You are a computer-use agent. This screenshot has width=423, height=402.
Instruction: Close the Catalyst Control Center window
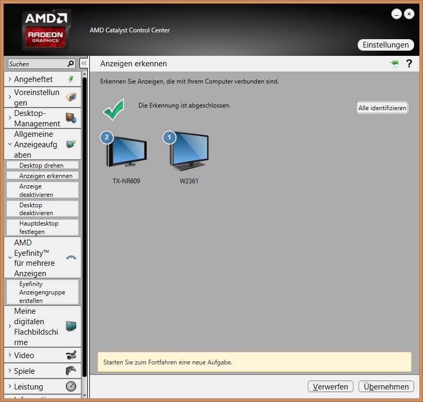pos(409,14)
